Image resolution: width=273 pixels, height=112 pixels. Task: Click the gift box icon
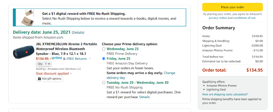[39, 79]
